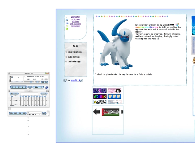Click the rainbow ACIDRAIN site button
Image resolution: width=195 pixels, height=146 pixels.
(x=100, y=97)
